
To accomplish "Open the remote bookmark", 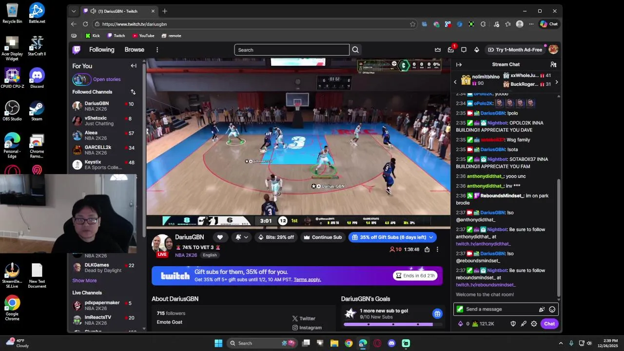I will point(171,36).
